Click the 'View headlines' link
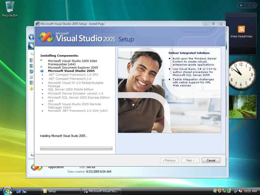The height and width of the screenshot is (195, 260). pos(241,36)
